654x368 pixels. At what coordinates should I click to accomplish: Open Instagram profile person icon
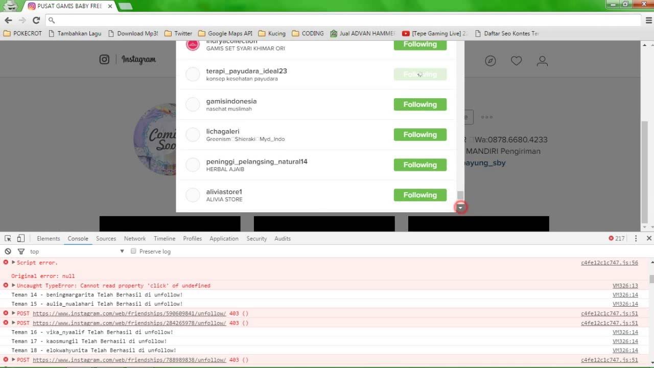(542, 61)
